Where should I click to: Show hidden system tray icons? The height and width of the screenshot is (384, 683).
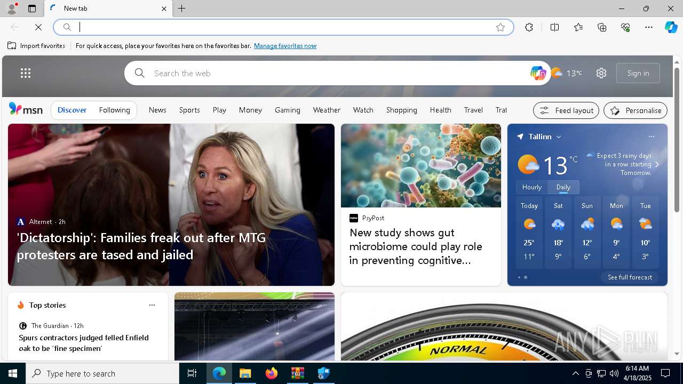click(x=576, y=373)
